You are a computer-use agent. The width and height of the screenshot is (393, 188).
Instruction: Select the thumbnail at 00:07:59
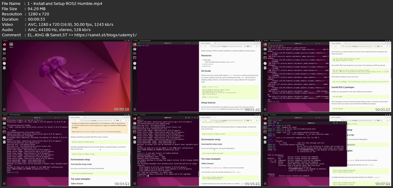327,150
